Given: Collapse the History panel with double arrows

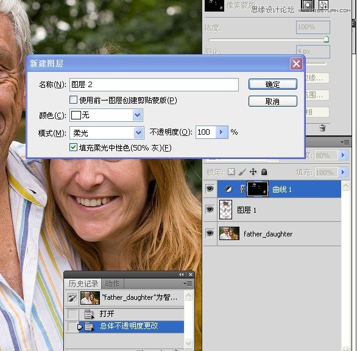Looking at the screenshot, I should click(x=181, y=275).
